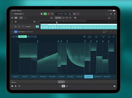Select the double-line draw tool
Screen dimensions: 132x98
click(x=17, y=36)
